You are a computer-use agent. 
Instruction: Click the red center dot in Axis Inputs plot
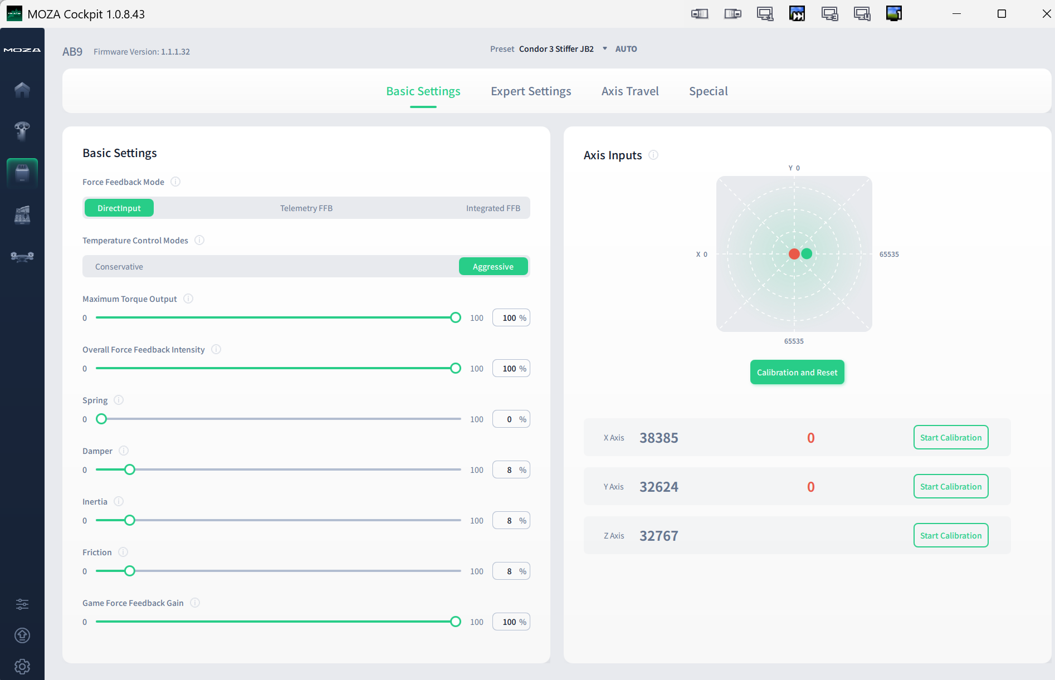click(x=794, y=254)
